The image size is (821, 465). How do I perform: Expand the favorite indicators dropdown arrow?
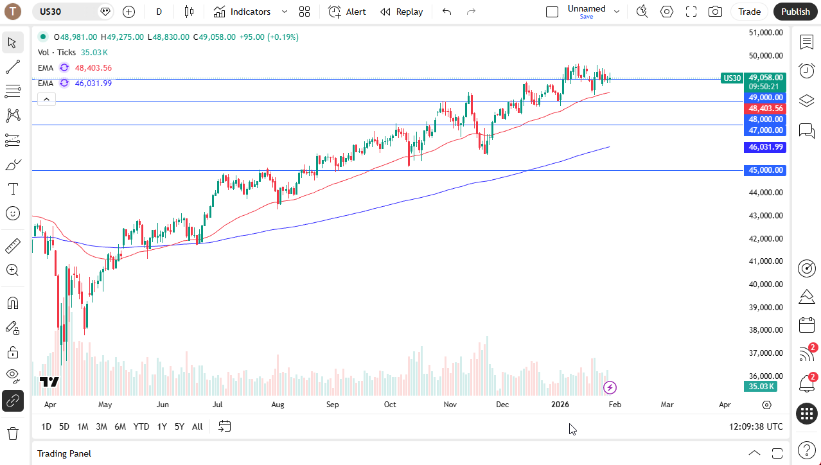[x=285, y=12]
